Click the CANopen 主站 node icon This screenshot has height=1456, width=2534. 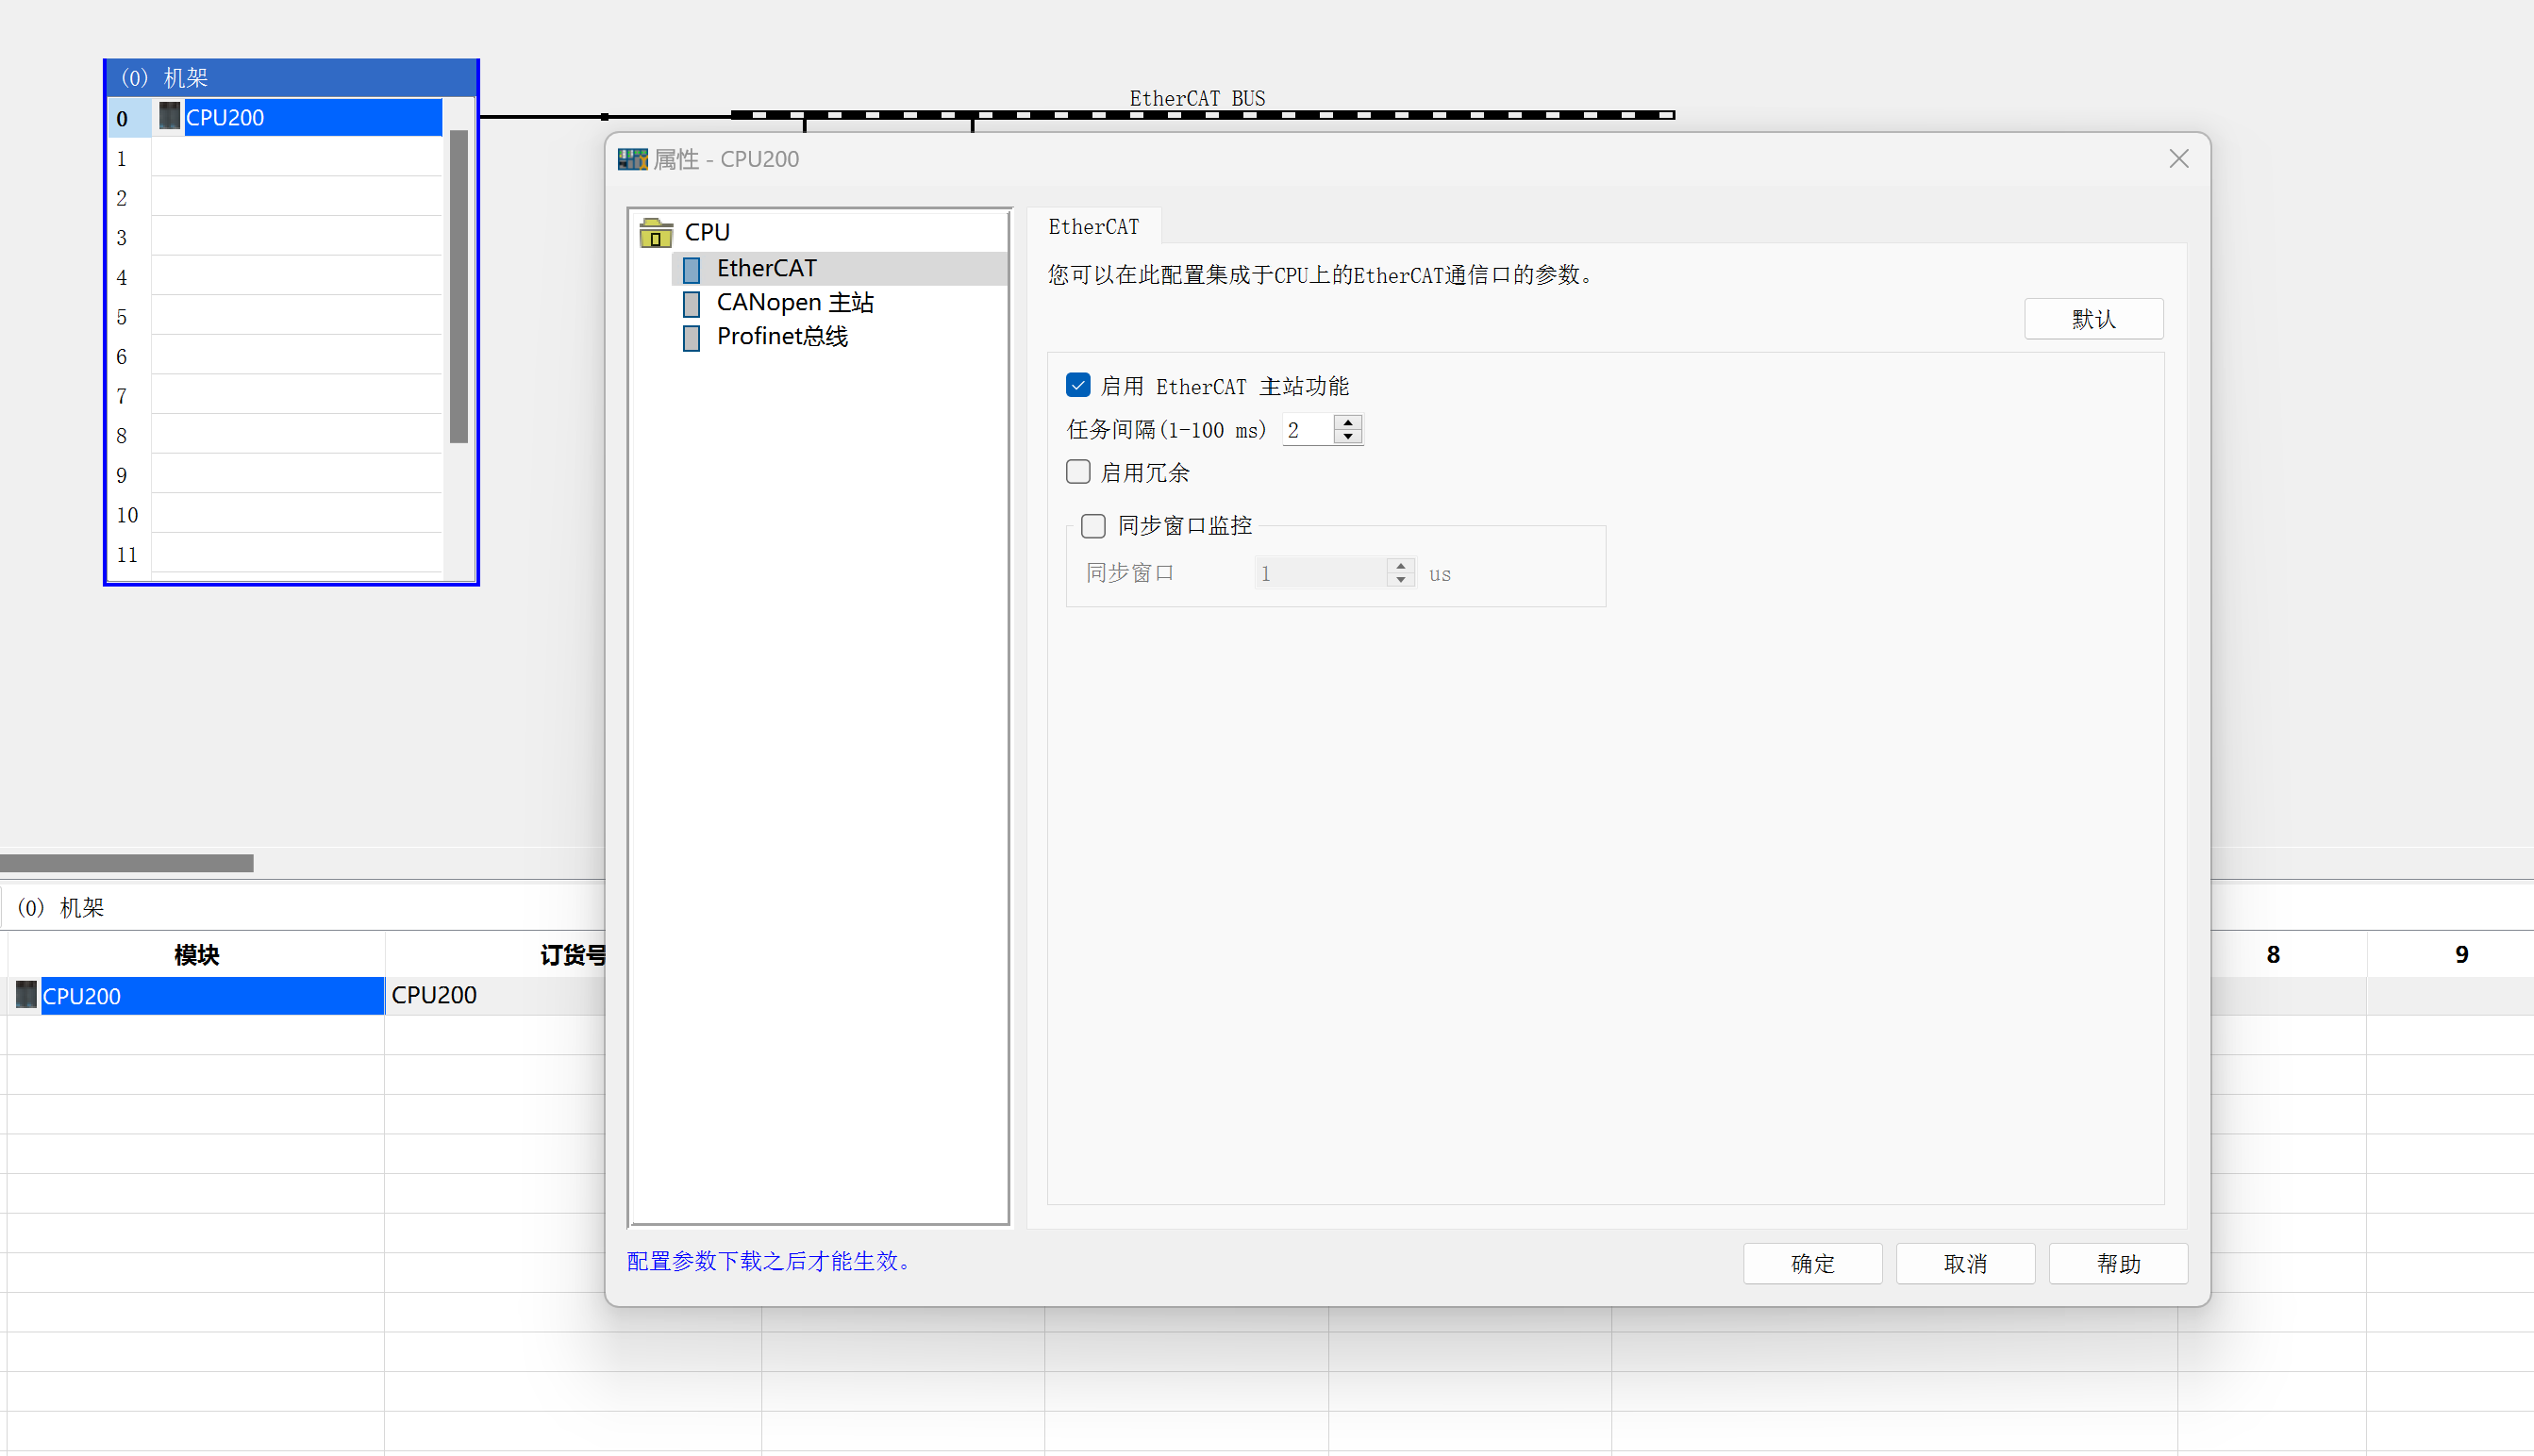click(x=692, y=303)
